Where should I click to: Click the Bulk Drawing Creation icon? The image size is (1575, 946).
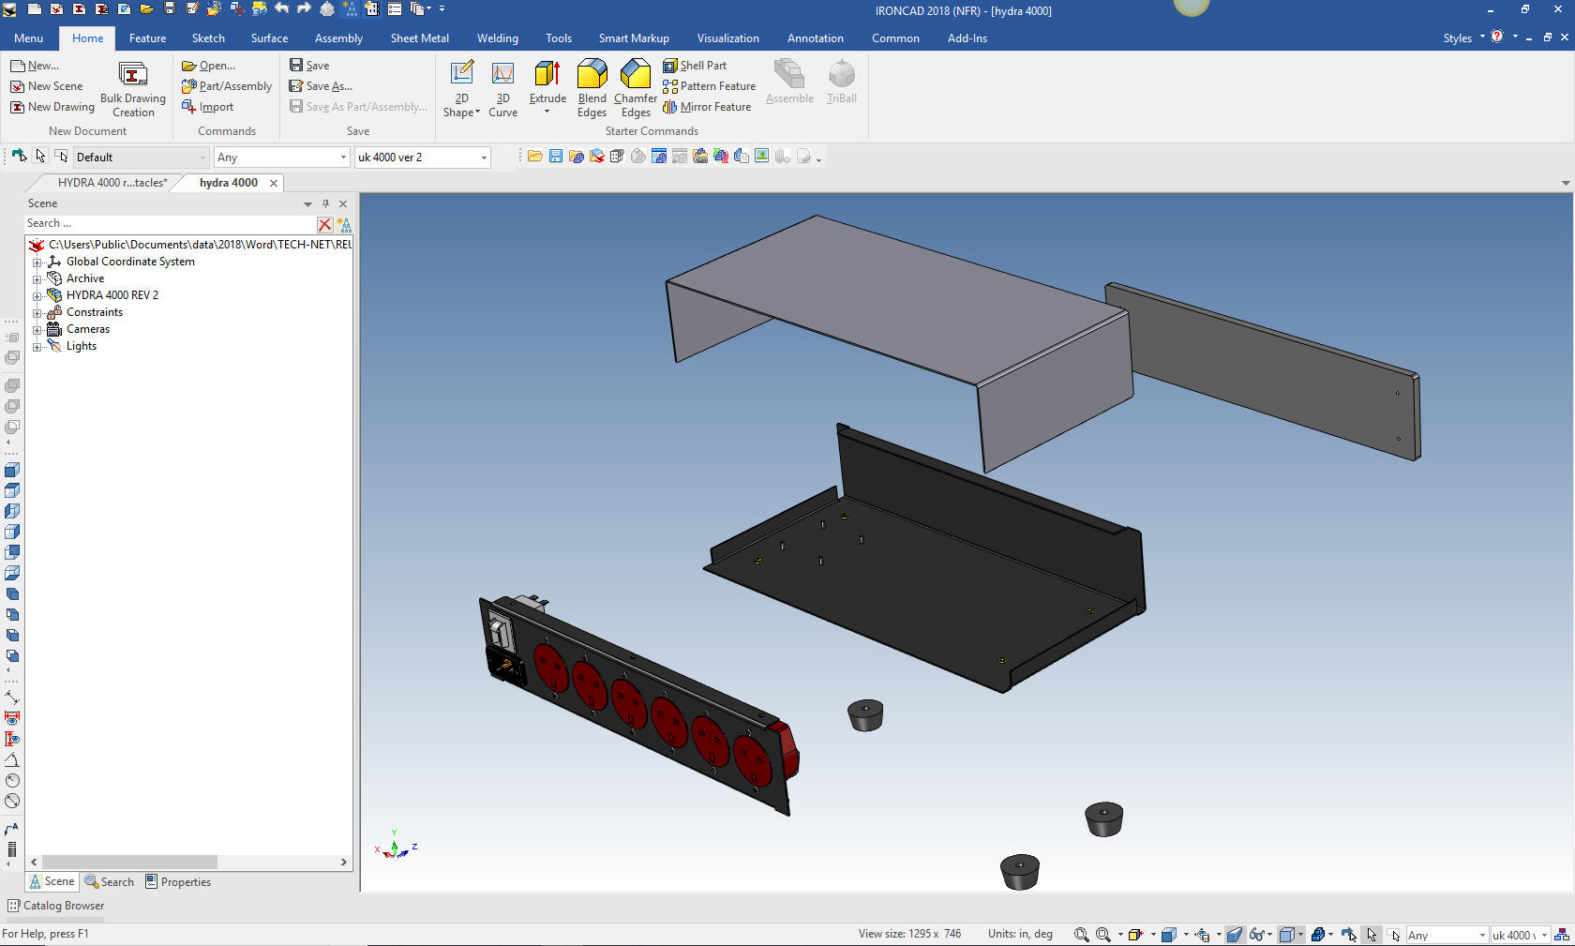pyautogui.click(x=132, y=75)
